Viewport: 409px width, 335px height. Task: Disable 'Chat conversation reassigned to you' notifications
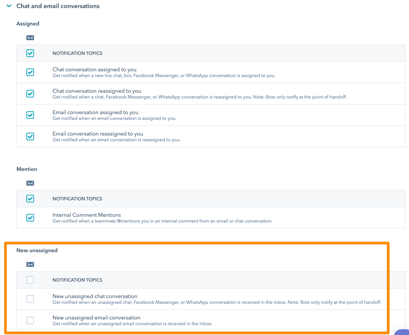point(30,94)
